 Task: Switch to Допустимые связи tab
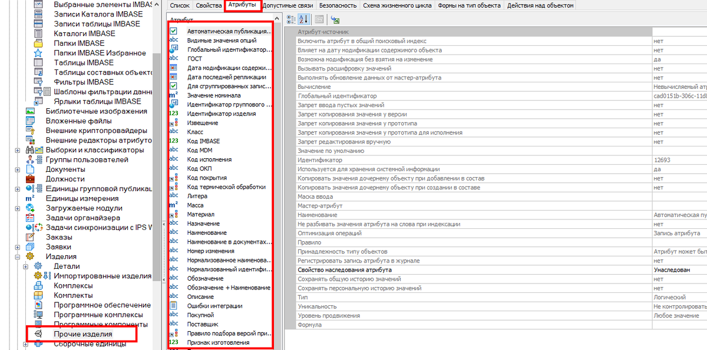click(x=289, y=5)
